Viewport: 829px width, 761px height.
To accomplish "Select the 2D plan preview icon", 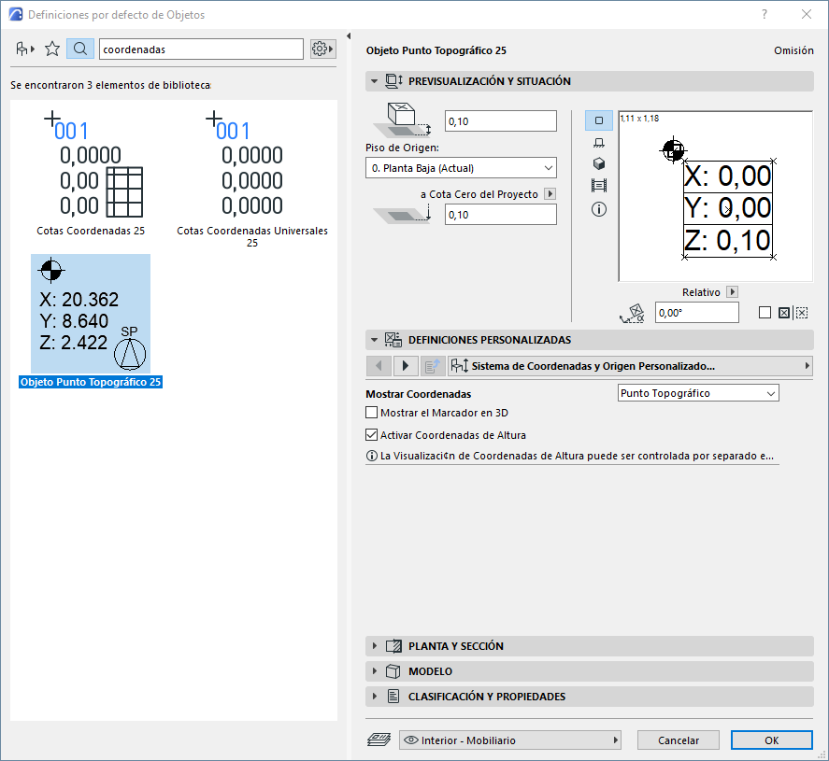I will click(599, 120).
